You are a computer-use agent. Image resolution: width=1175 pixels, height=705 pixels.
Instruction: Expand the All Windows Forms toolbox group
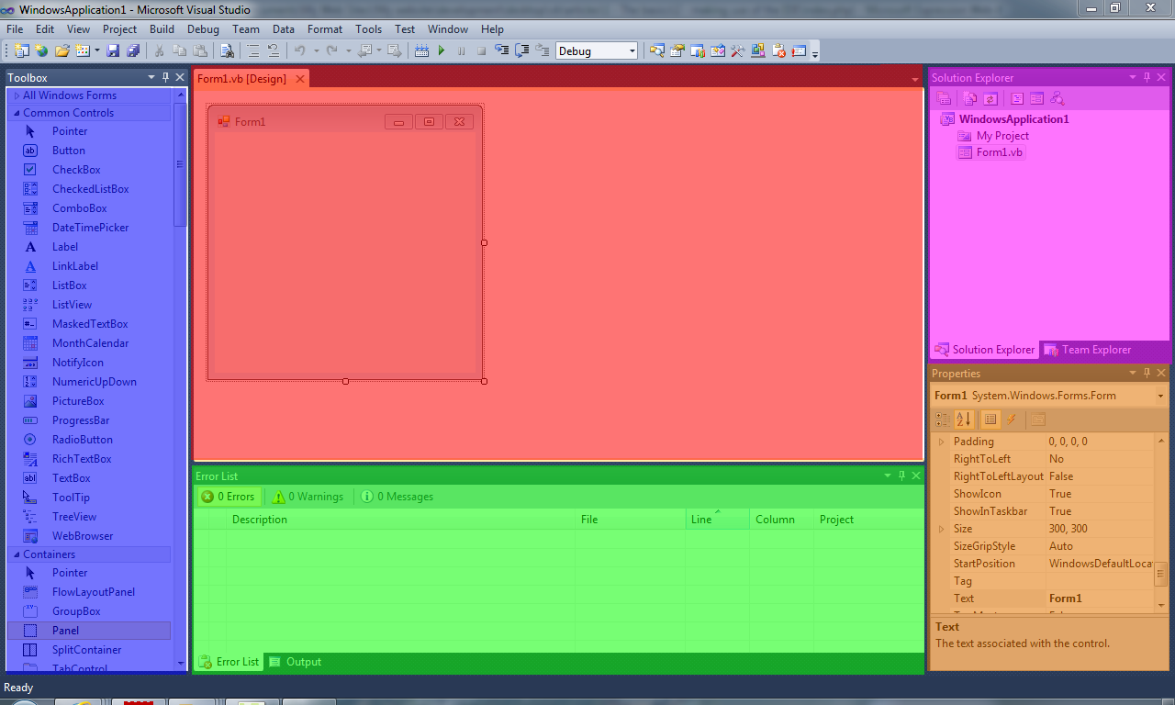point(17,95)
